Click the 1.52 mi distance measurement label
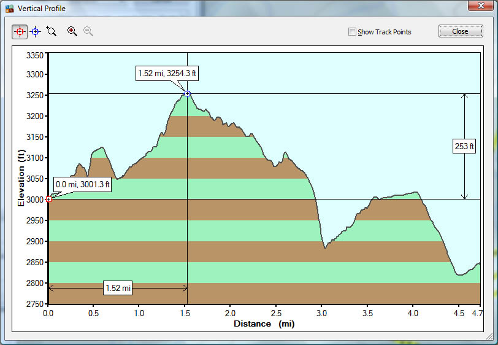This screenshot has height=345, width=498. click(117, 288)
